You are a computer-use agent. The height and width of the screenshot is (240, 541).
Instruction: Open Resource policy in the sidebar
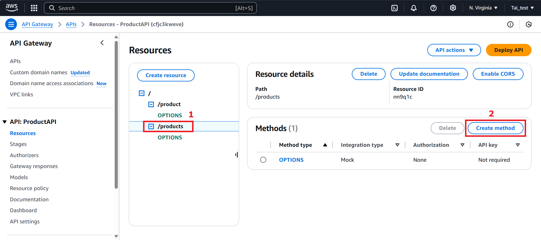[x=29, y=188]
